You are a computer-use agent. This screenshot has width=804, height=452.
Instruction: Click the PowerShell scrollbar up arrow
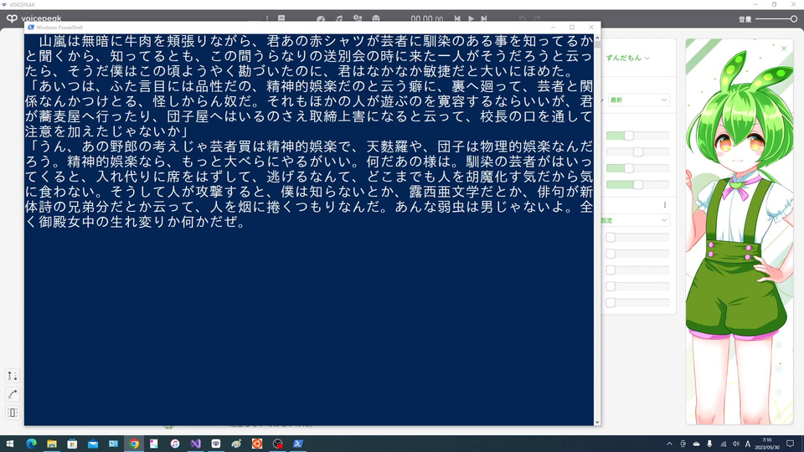coord(597,38)
